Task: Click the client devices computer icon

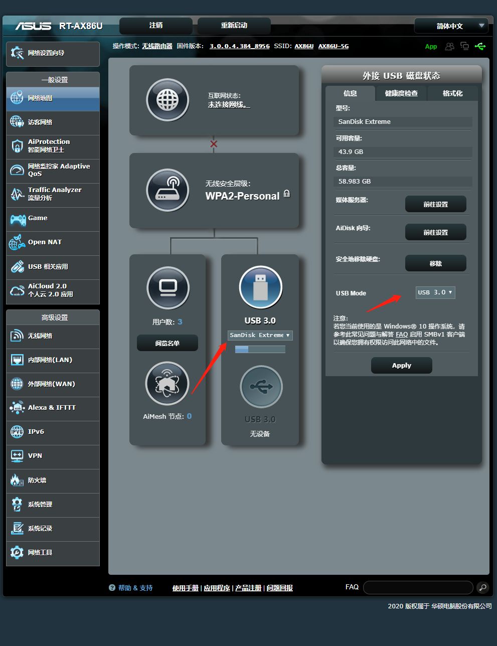Action: click(168, 287)
